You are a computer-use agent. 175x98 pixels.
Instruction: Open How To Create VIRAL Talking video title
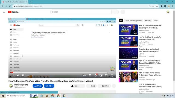click(150, 74)
